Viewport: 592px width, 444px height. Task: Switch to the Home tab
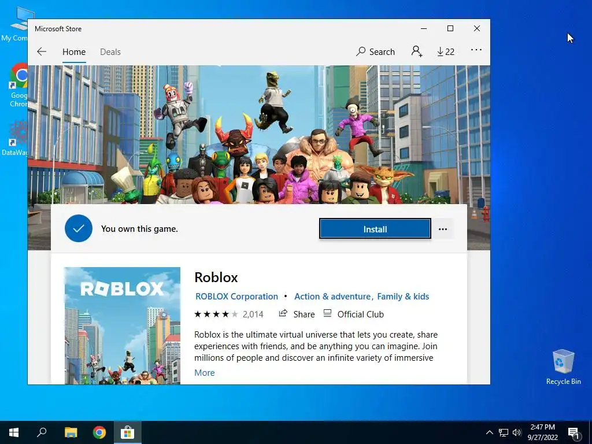pos(74,52)
